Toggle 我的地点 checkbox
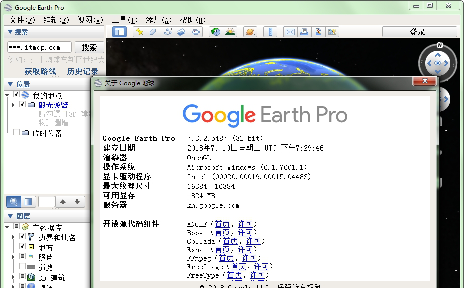Viewport: 464px width, 299px height. point(16,94)
